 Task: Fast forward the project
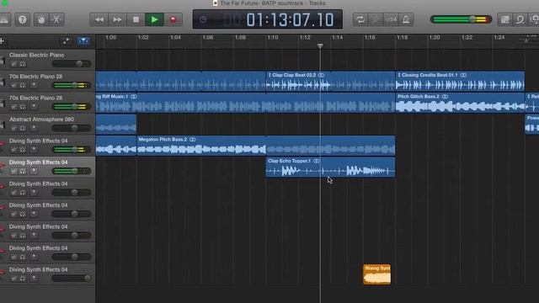117,19
